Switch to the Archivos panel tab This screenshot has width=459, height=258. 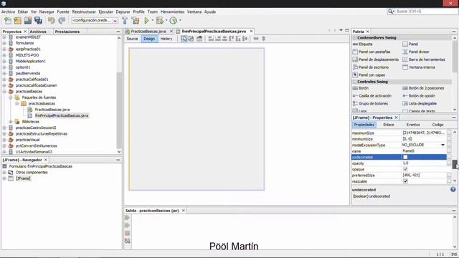[38, 32]
